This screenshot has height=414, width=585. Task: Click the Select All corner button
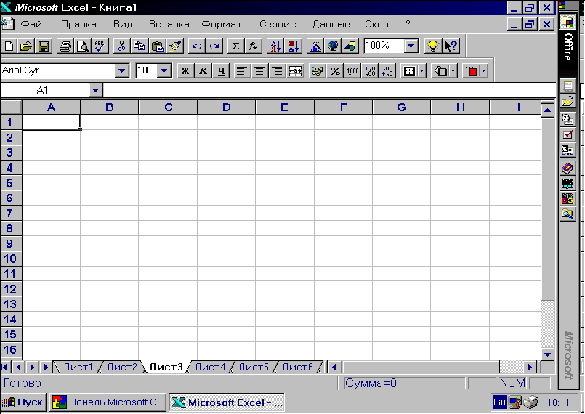click(x=11, y=107)
